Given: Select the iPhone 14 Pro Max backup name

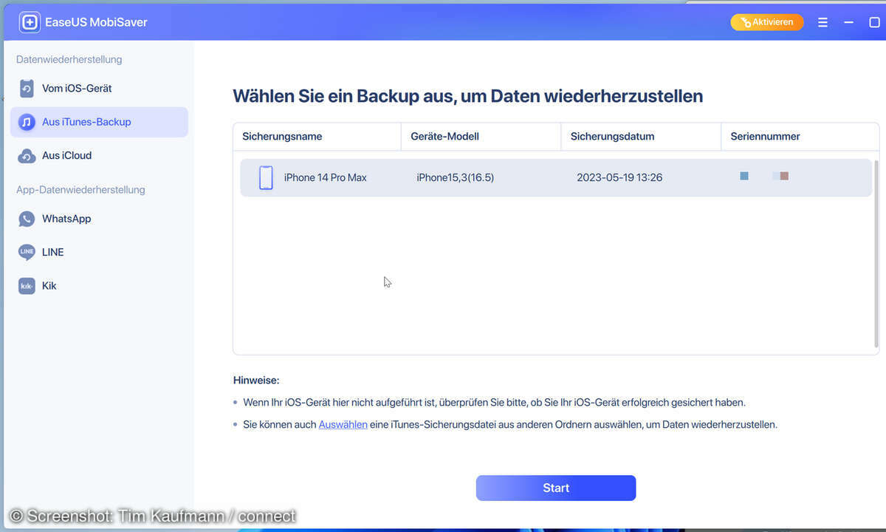Looking at the screenshot, I should pyautogui.click(x=326, y=177).
